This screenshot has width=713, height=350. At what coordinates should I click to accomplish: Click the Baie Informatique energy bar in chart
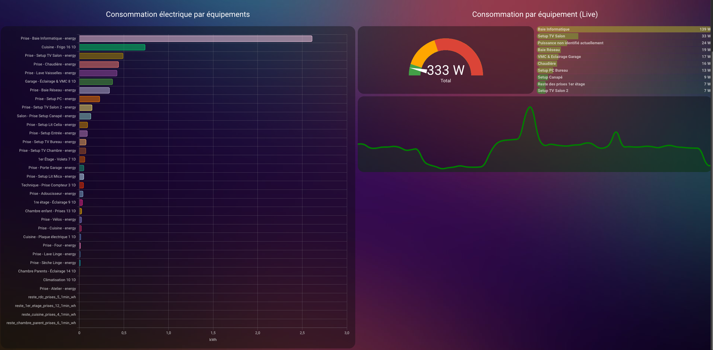(x=196, y=39)
